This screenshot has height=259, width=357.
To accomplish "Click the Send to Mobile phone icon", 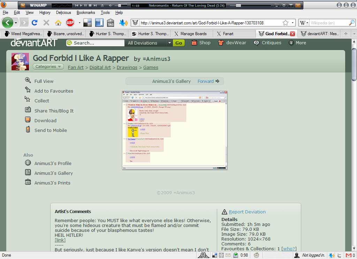I will [28, 130].
